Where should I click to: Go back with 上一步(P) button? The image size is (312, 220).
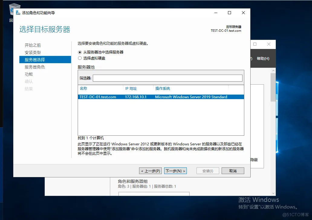(151, 171)
